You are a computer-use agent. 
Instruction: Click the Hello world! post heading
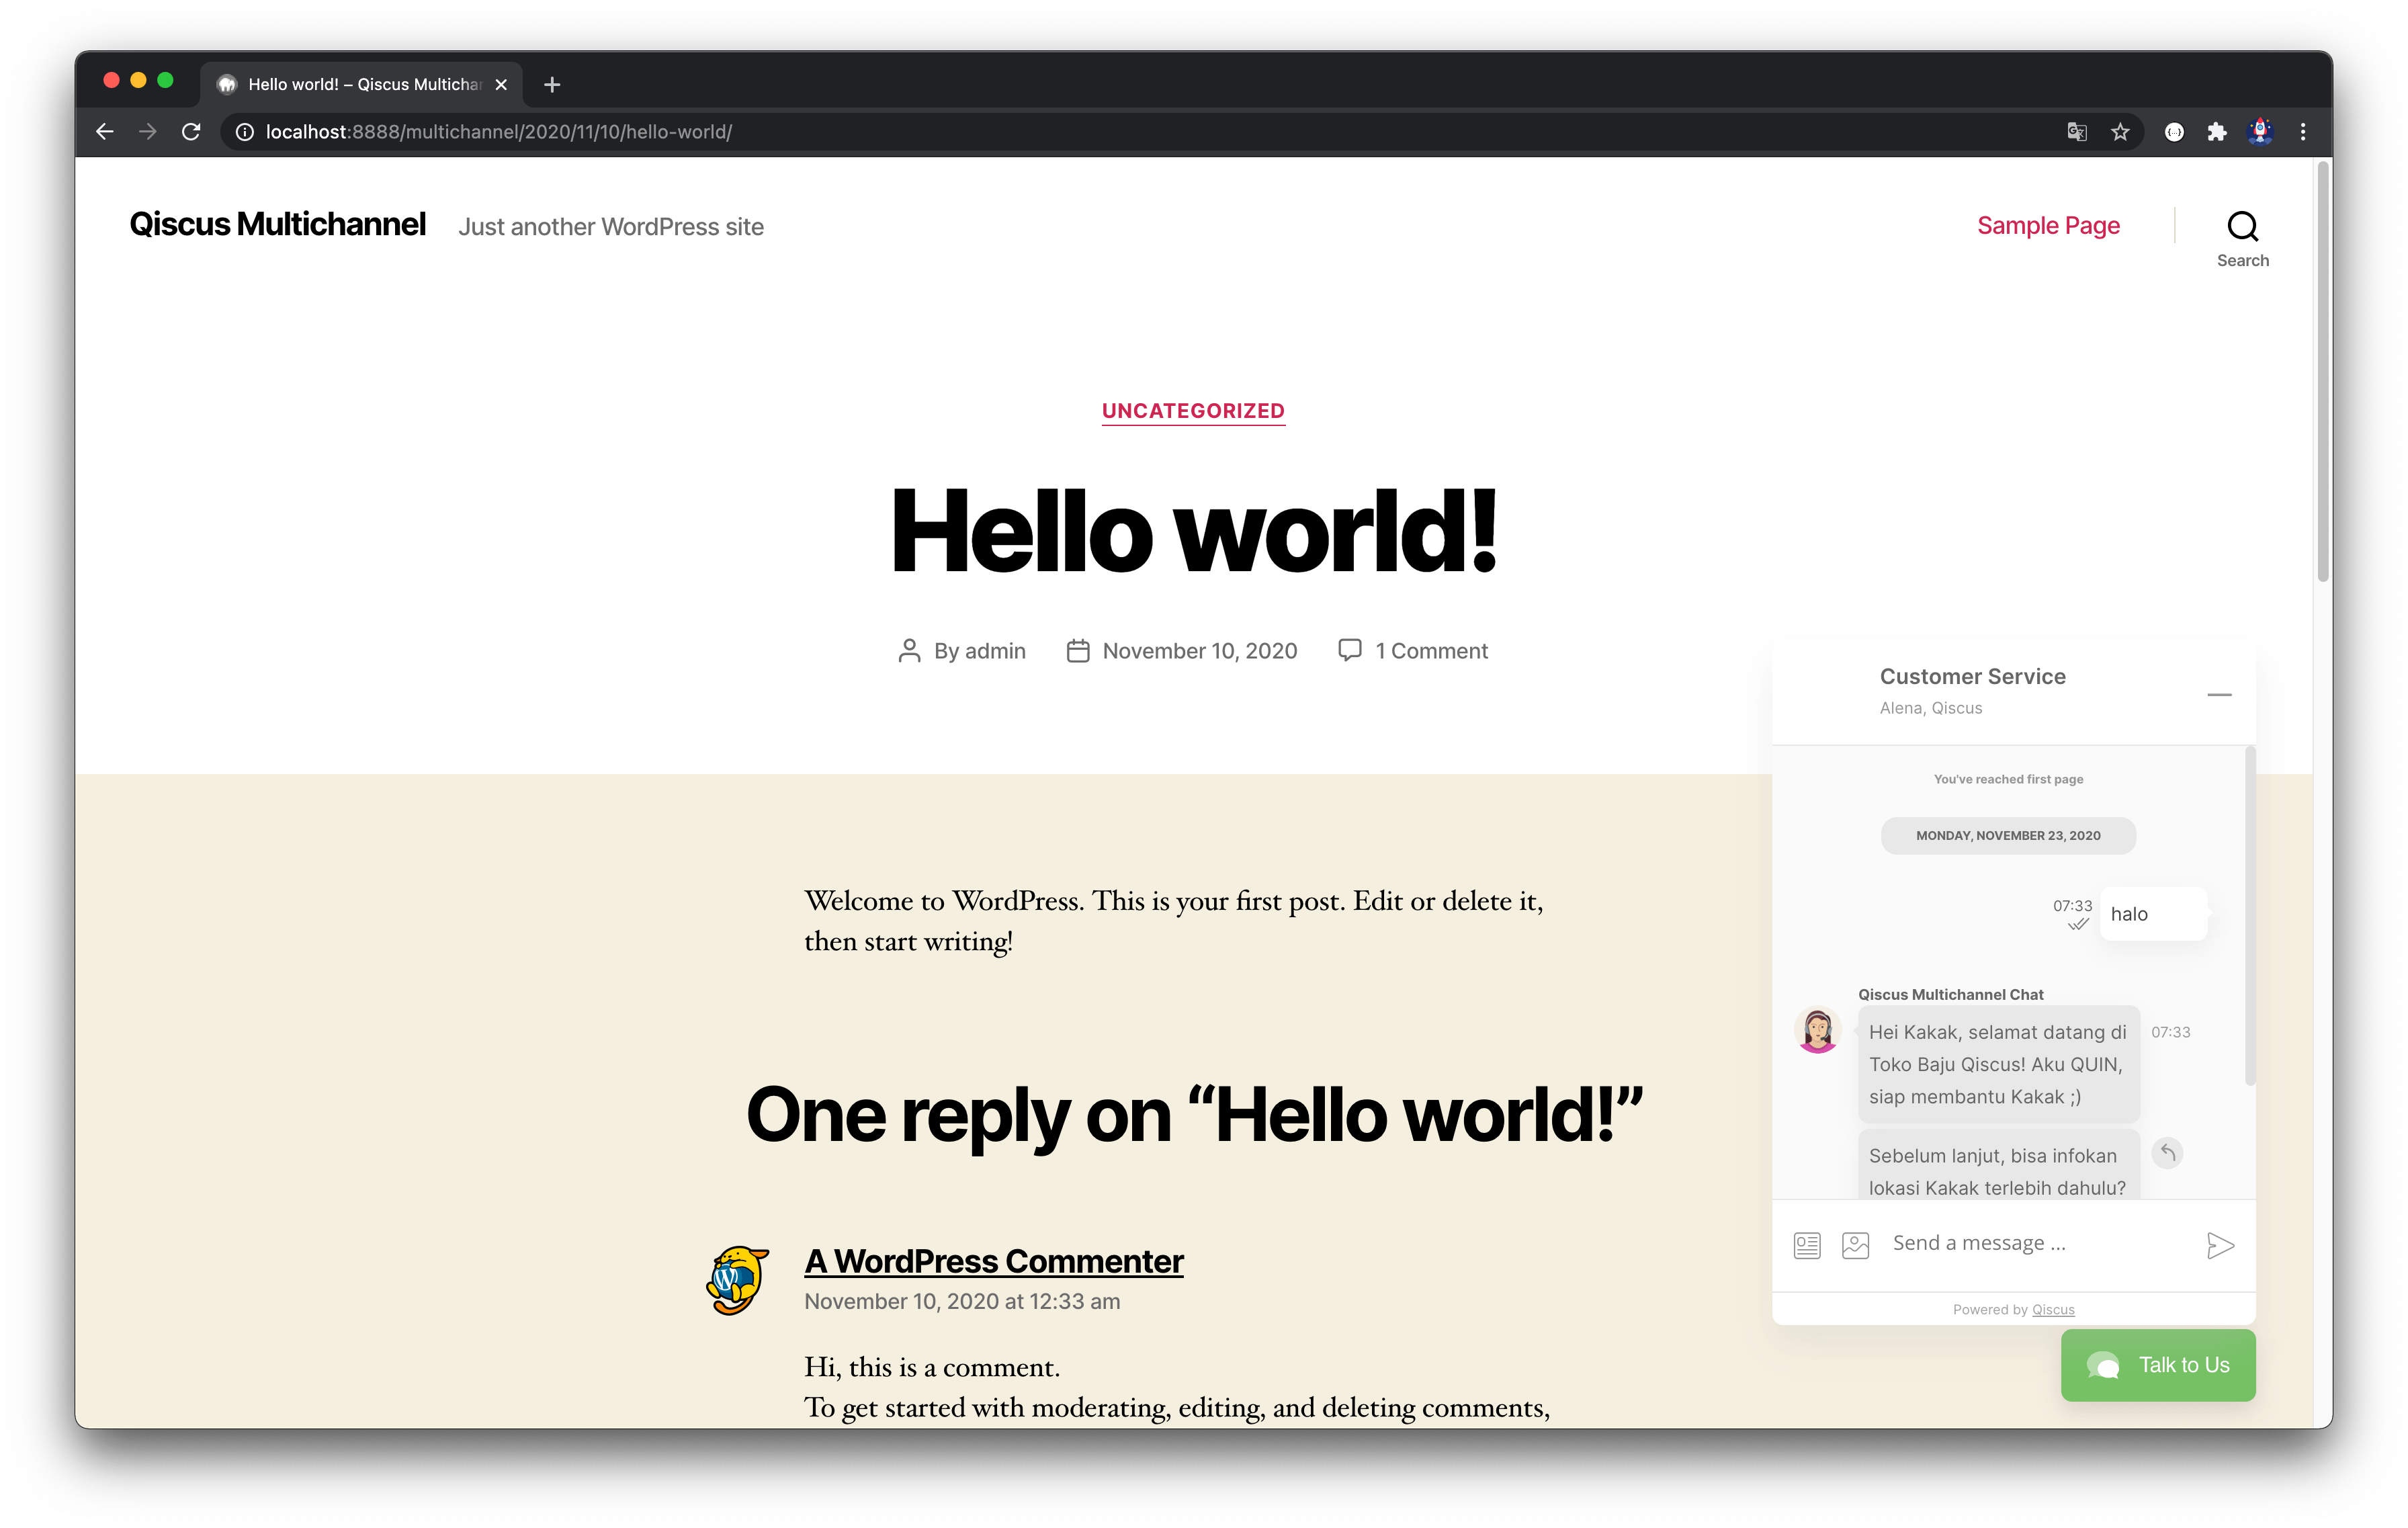click(x=1193, y=531)
